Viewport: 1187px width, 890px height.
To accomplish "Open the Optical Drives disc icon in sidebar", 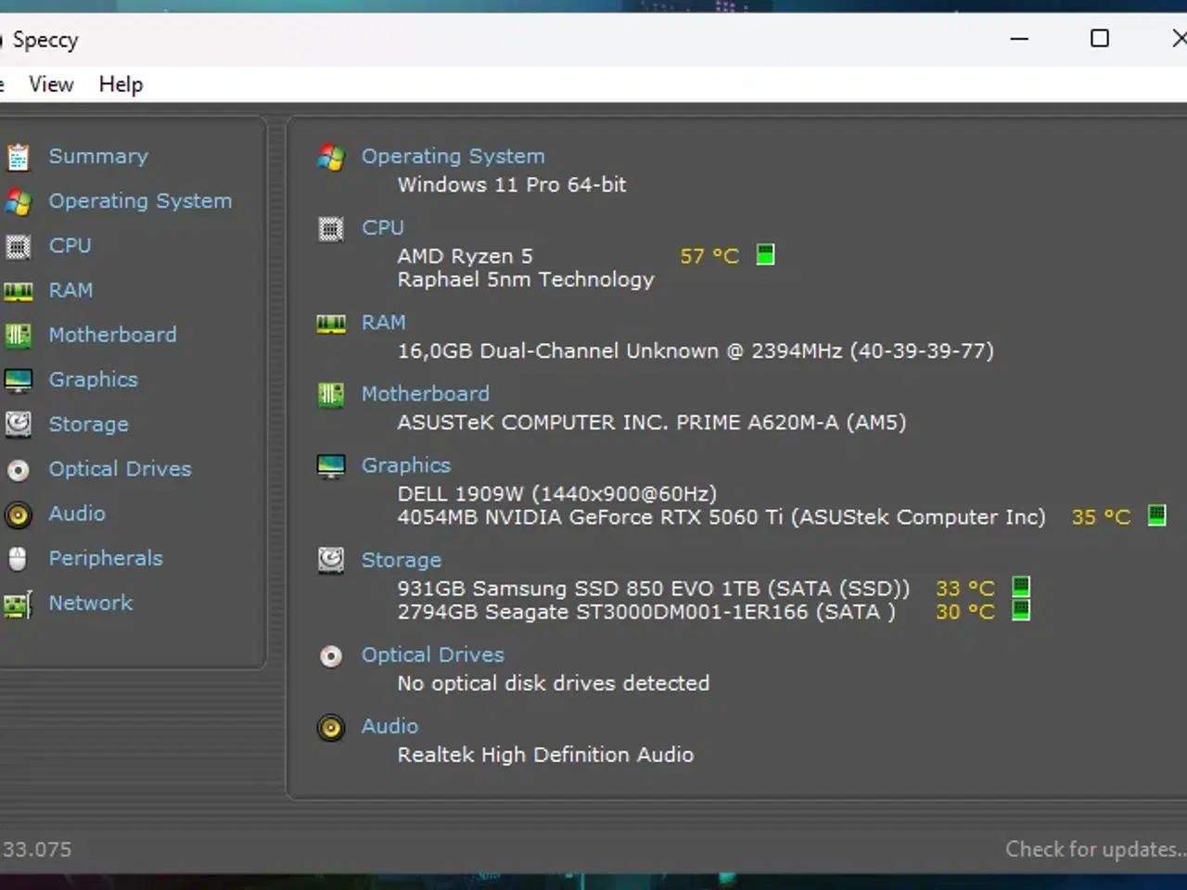I will (18, 469).
